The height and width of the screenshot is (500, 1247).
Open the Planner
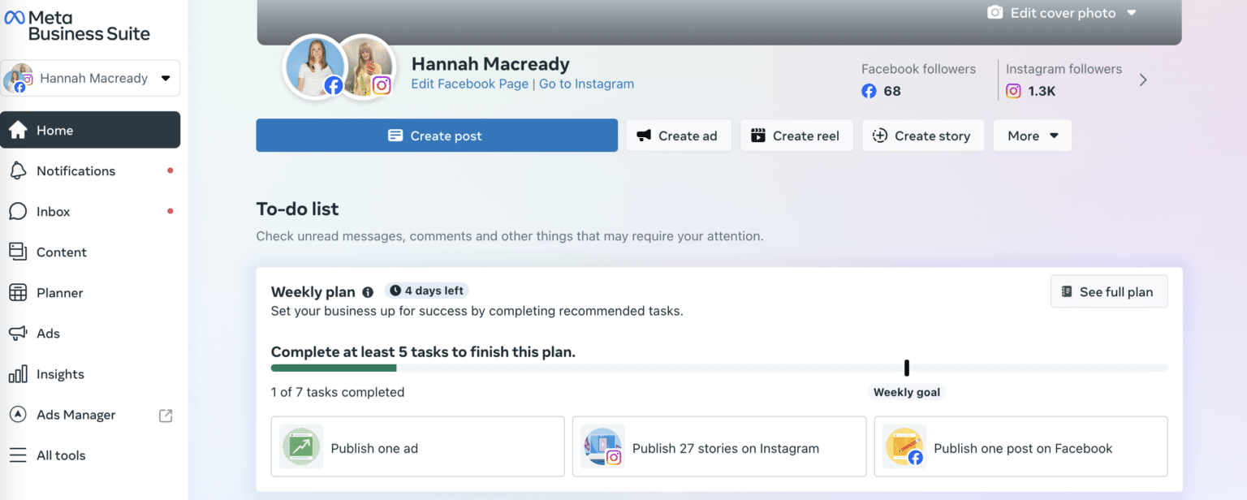pyautogui.click(x=59, y=292)
